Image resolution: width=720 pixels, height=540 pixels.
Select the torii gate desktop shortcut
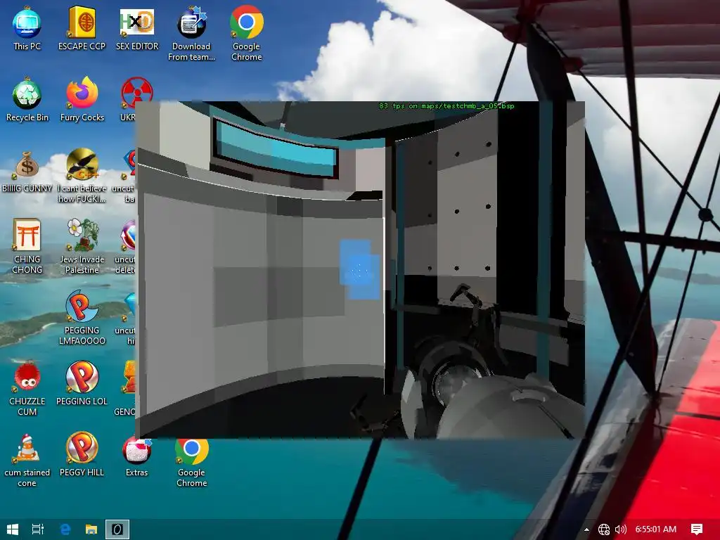click(x=27, y=247)
